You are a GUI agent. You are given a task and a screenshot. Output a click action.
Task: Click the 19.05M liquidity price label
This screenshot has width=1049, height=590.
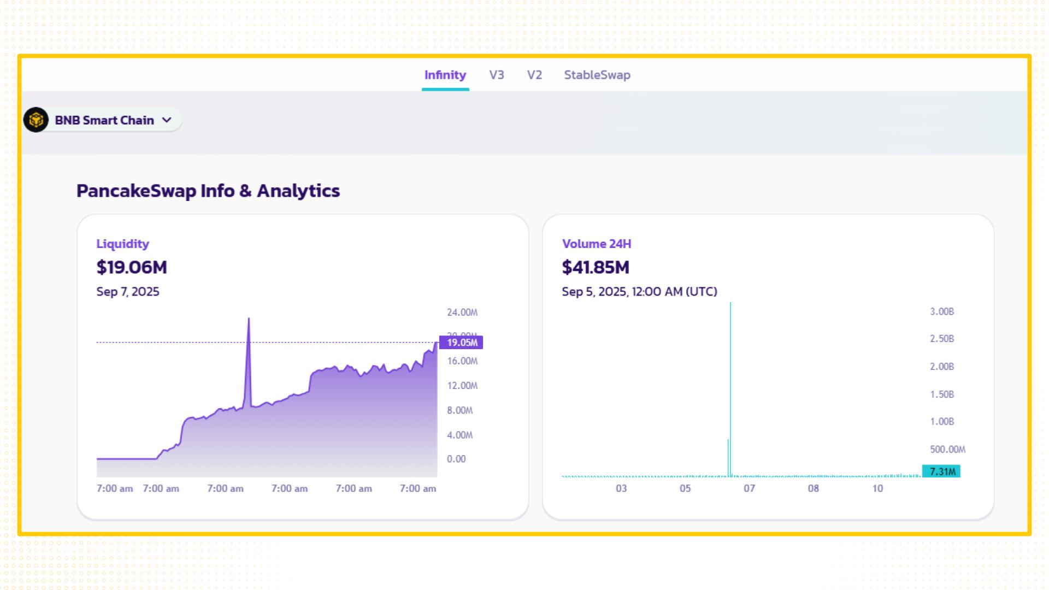point(462,343)
